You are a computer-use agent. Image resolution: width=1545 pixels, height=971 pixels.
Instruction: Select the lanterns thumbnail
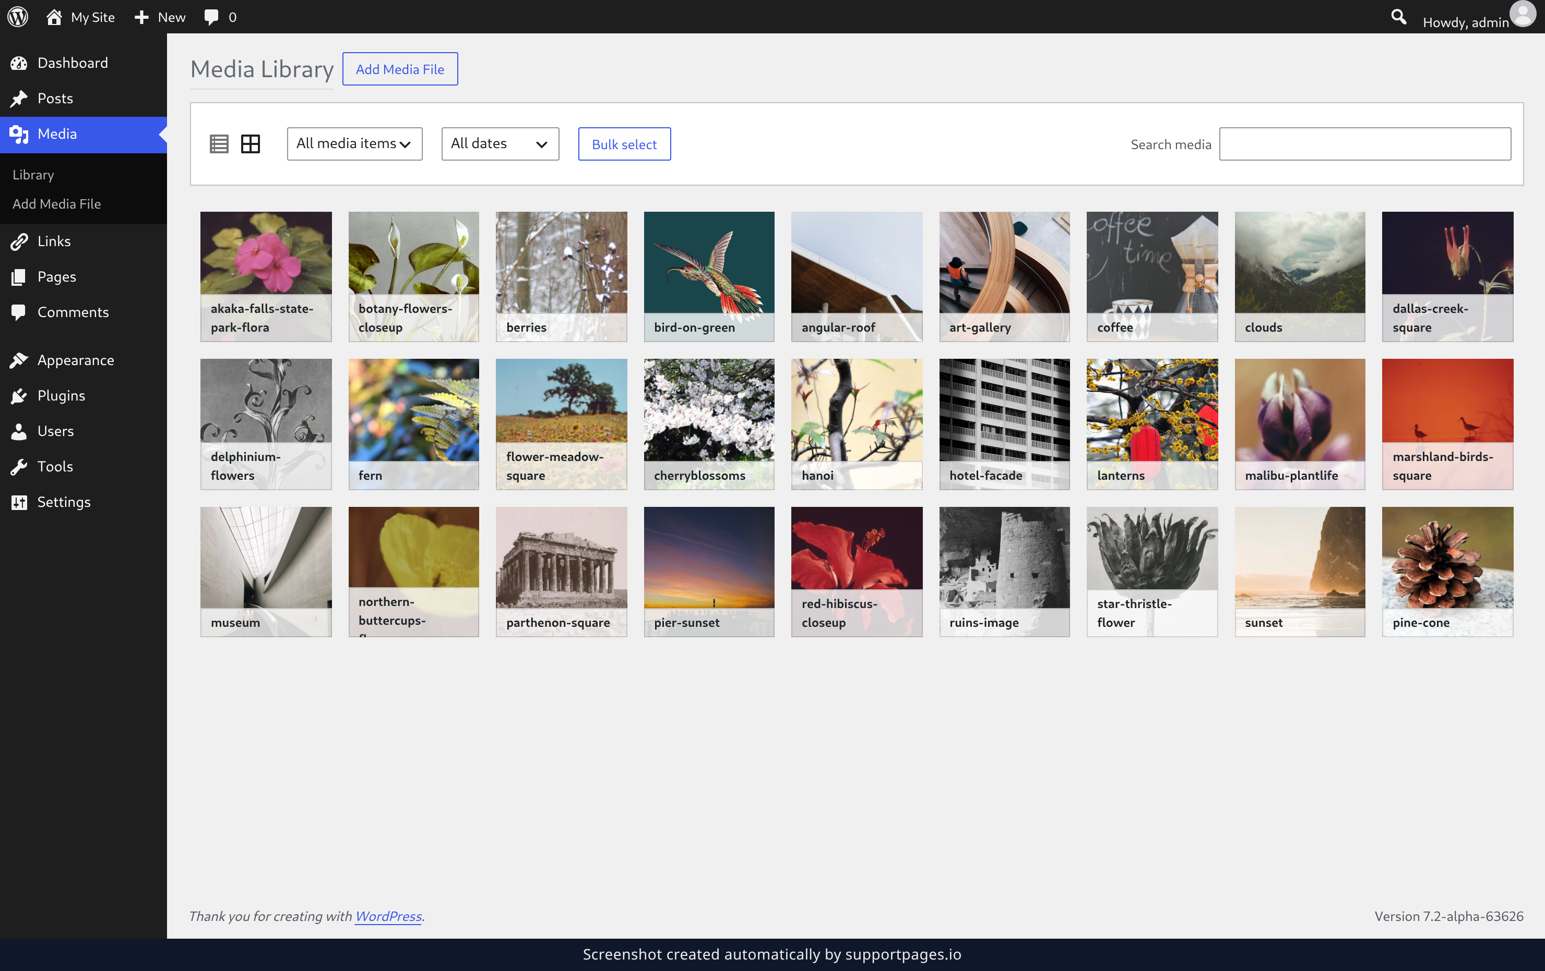click(1151, 423)
